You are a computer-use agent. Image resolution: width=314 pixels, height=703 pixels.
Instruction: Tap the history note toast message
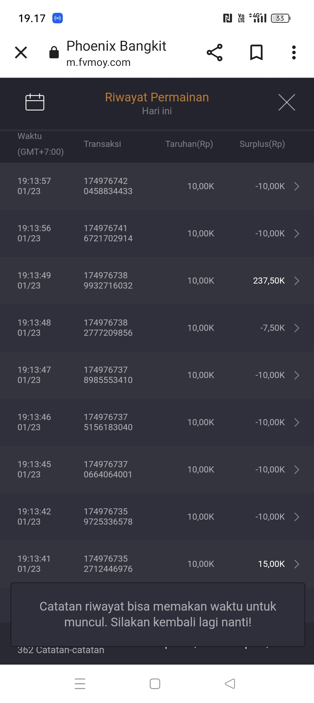[x=158, y=614]
